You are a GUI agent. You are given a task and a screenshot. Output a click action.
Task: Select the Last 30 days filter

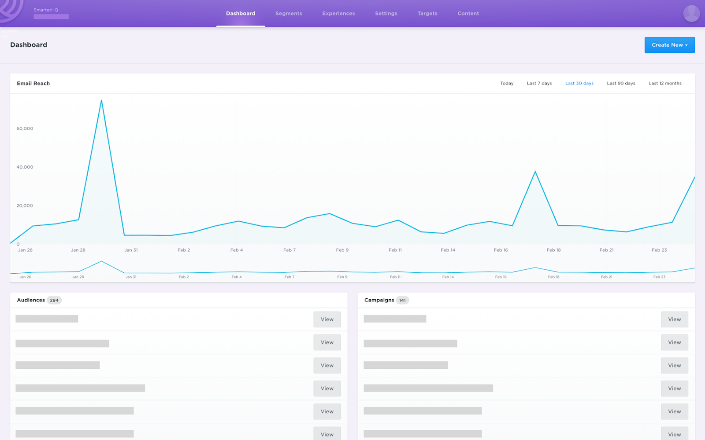[x=579, y=83]
